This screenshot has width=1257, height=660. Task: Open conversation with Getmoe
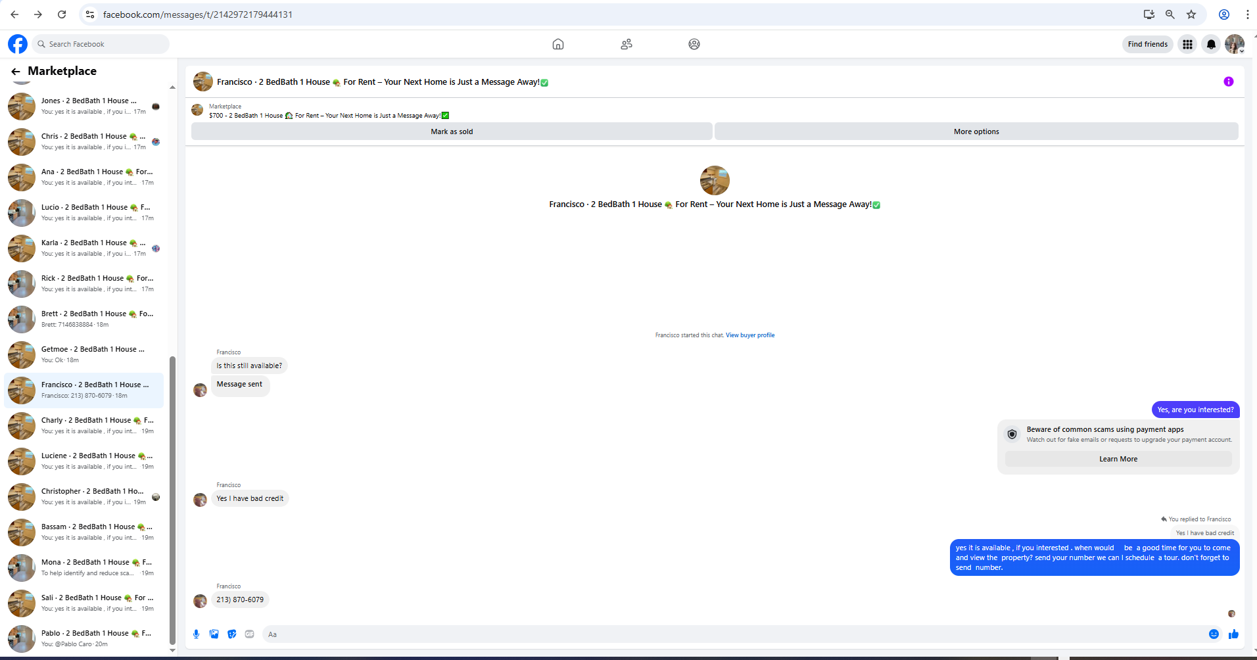coord(84,355)
